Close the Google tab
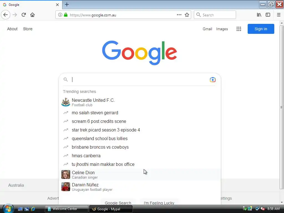 57,5
